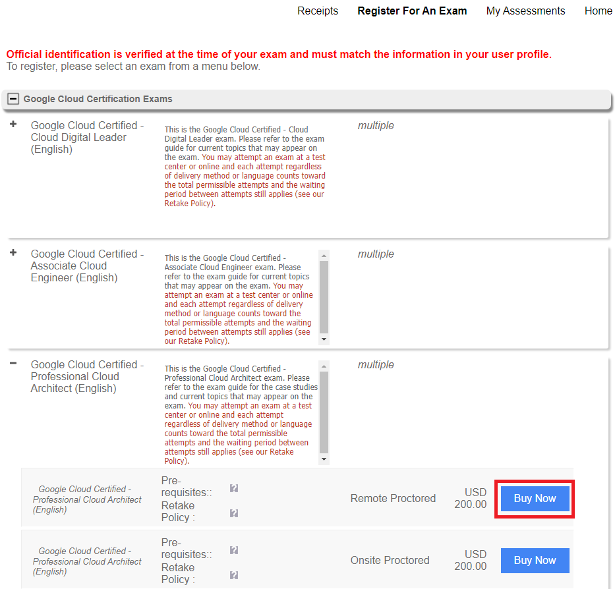Click the red official identification notice

click(279, 54)
